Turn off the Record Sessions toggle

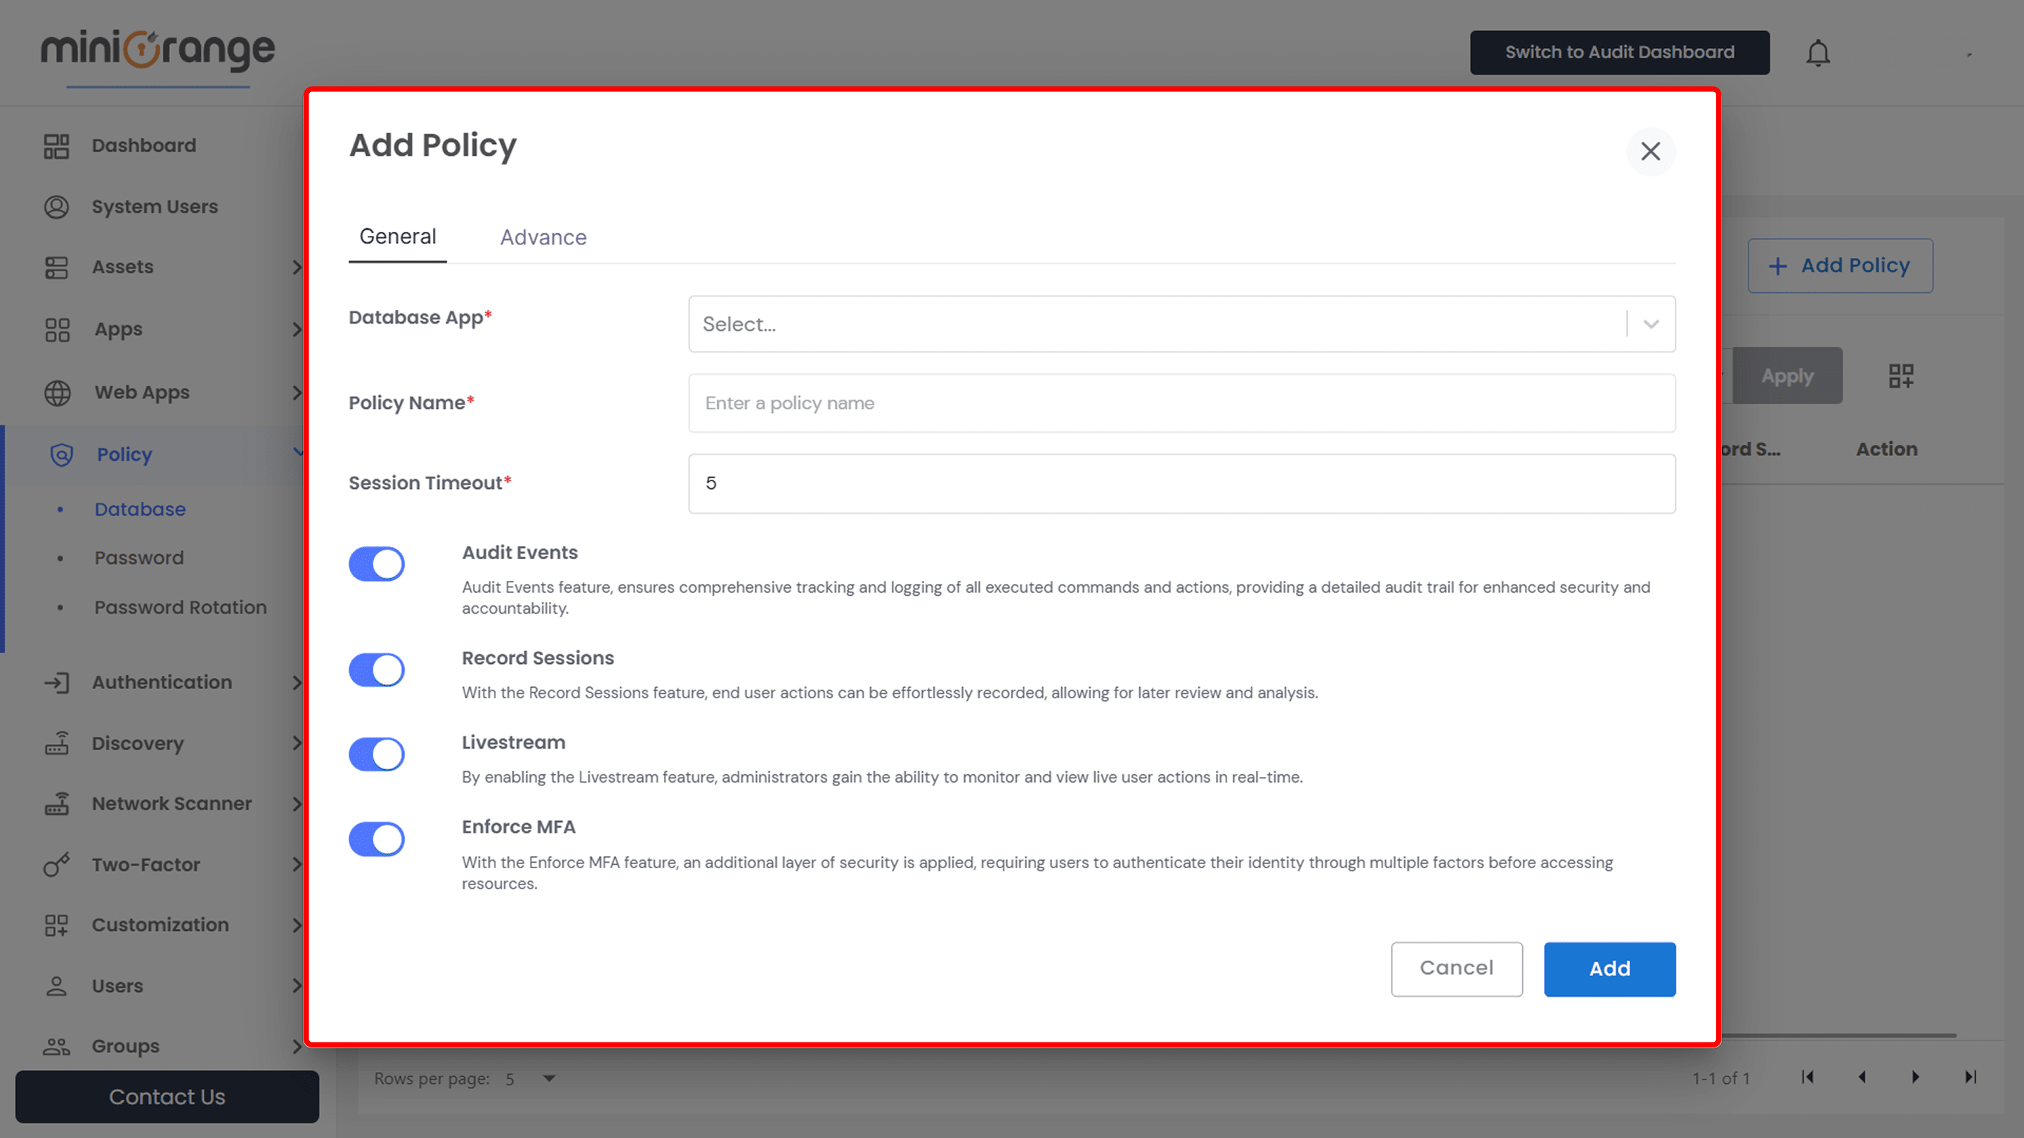pyautogui.click(x=377, y=670)
